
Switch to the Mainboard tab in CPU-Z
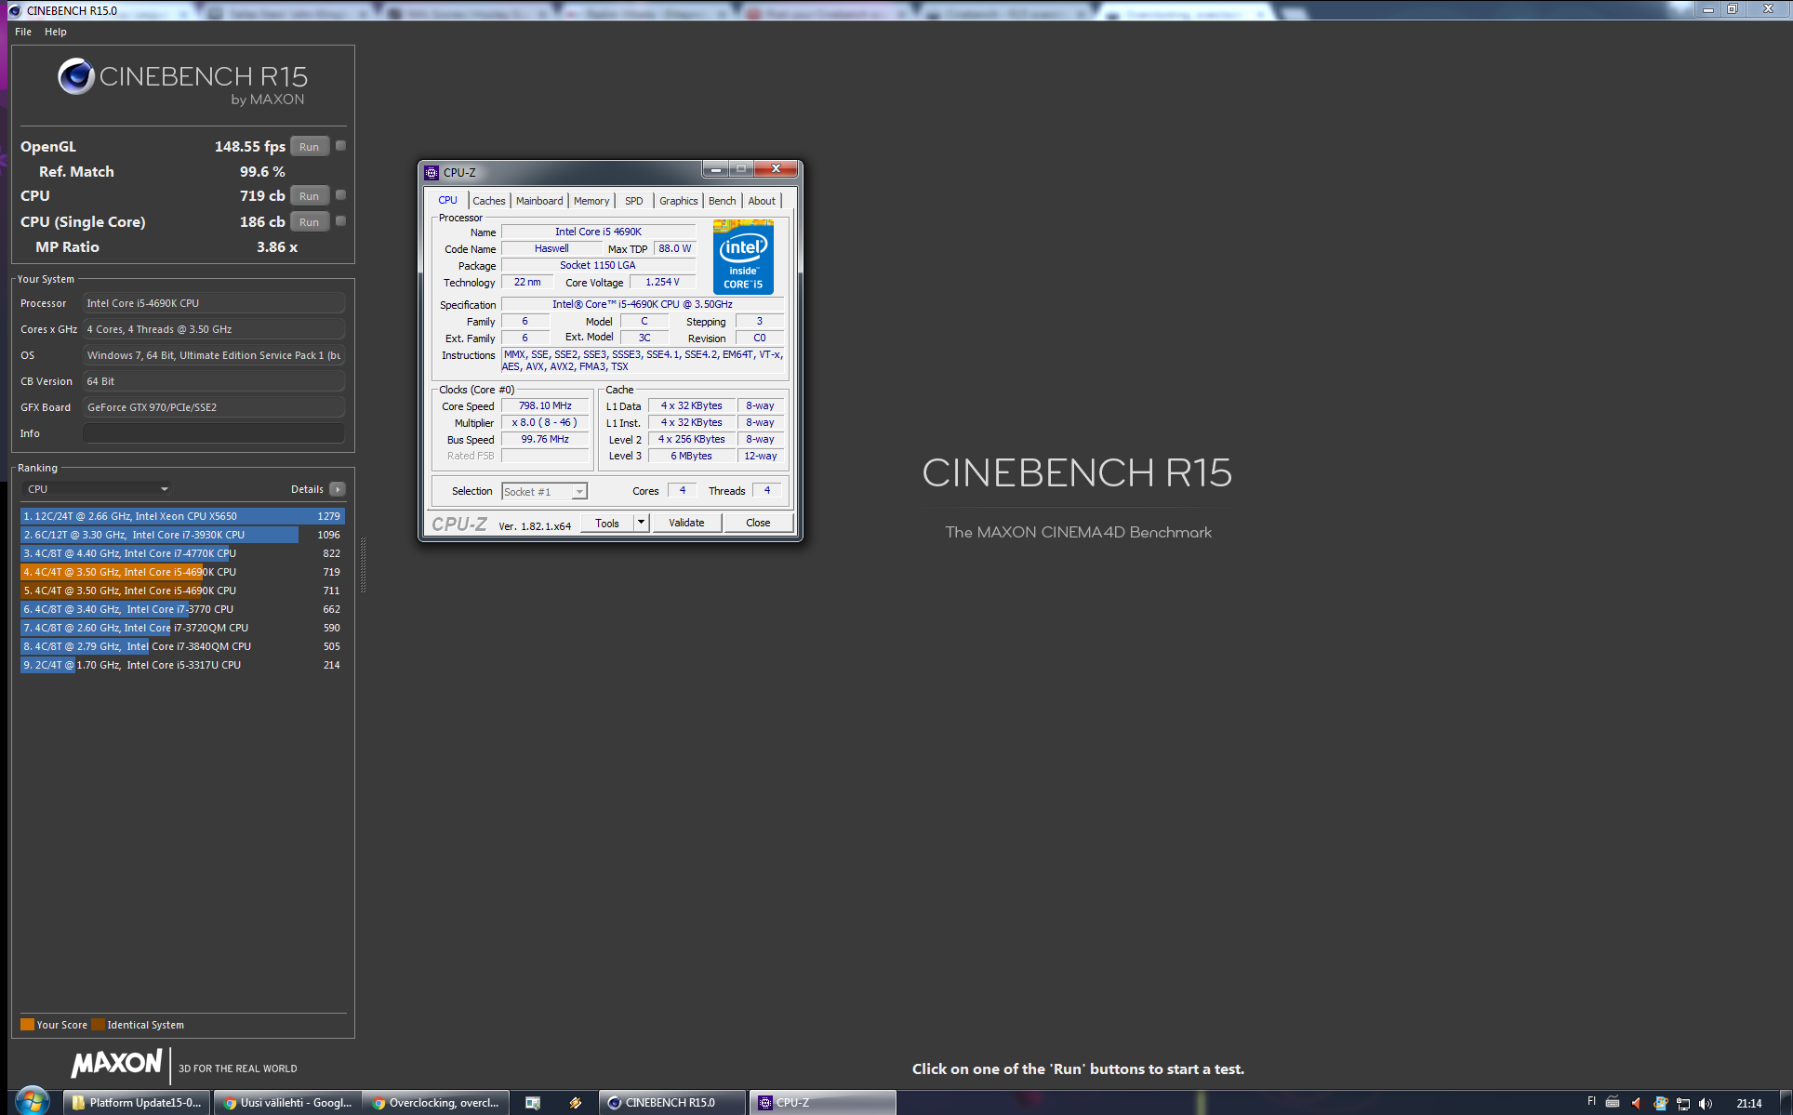click(x=539, y=201)
